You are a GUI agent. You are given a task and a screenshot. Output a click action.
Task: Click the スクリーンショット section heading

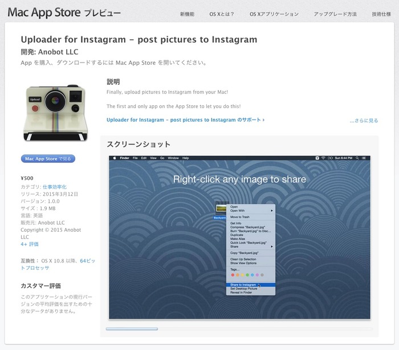coord(139,144)
